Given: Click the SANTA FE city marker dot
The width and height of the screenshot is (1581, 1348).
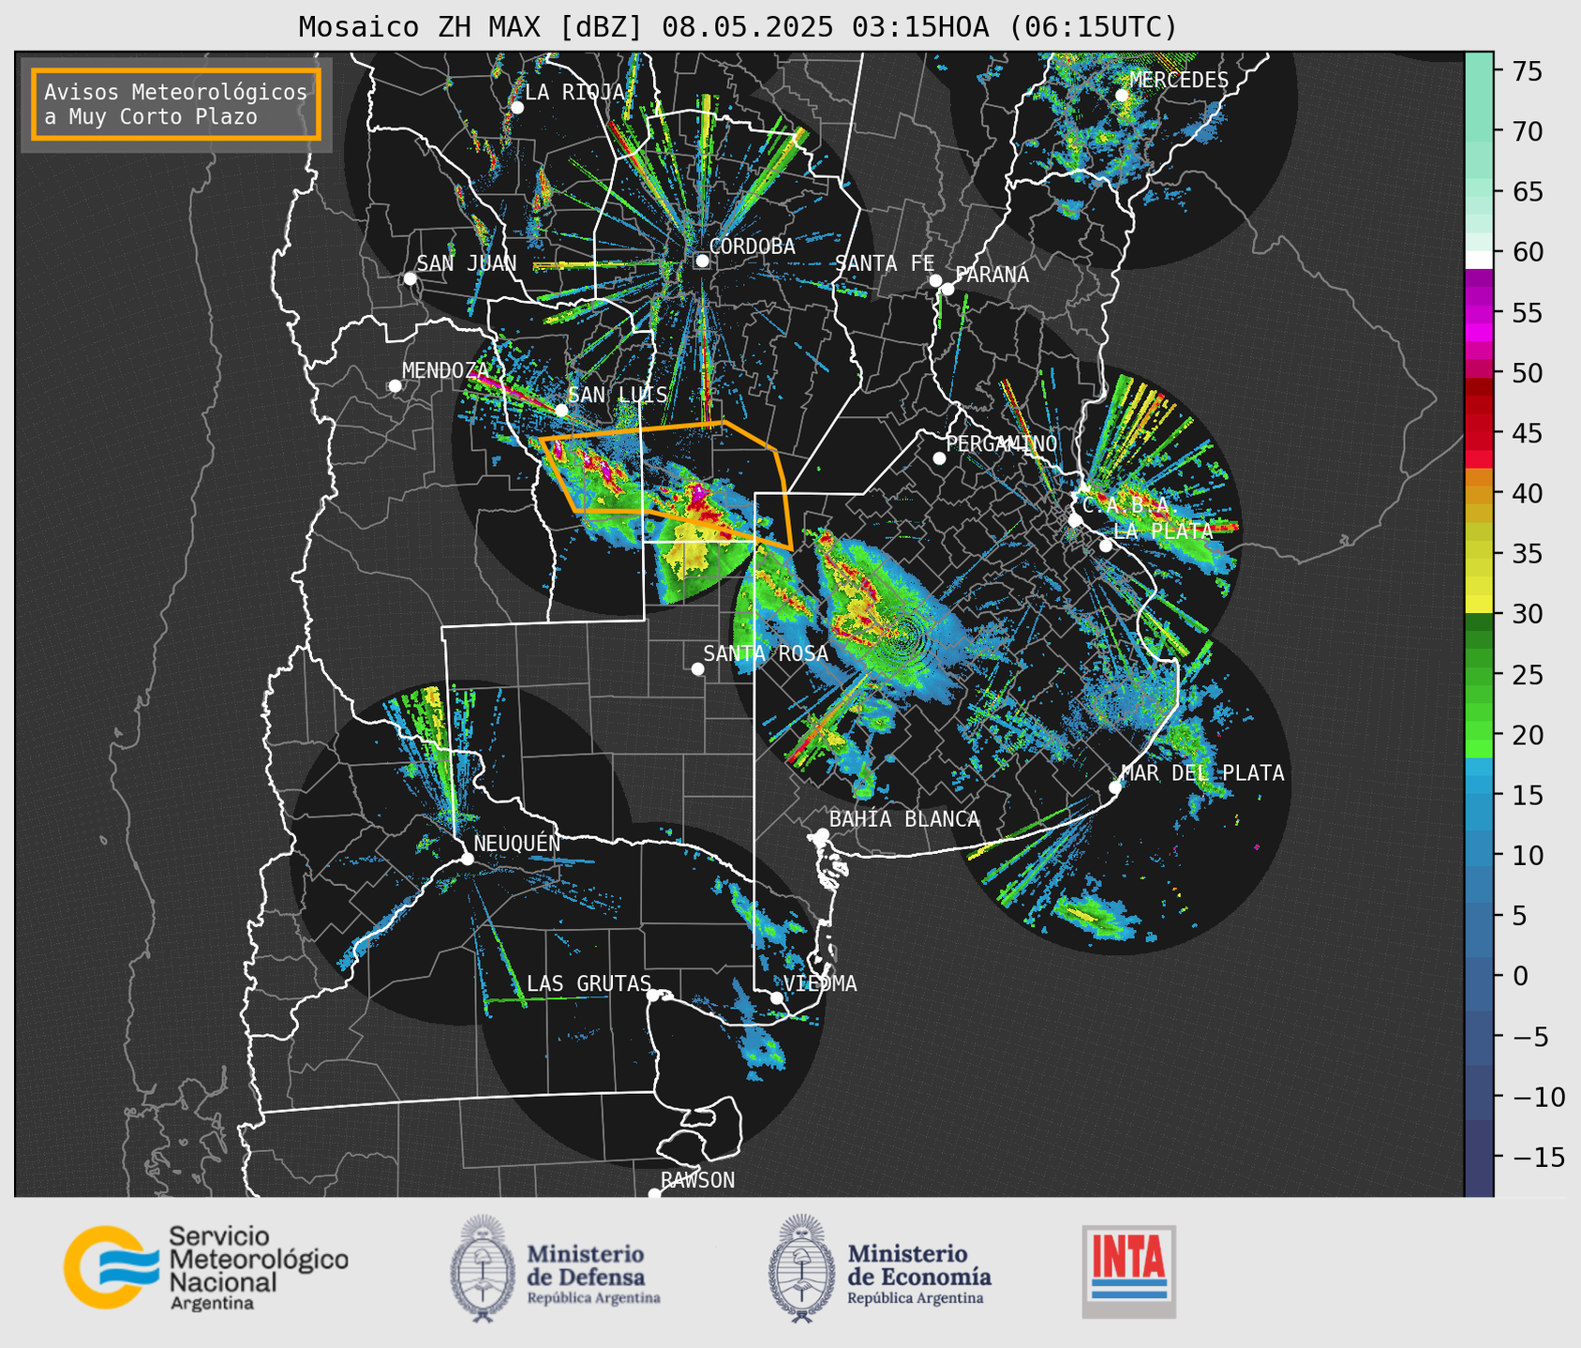Looking at the screenshot, I should point(935,280).
